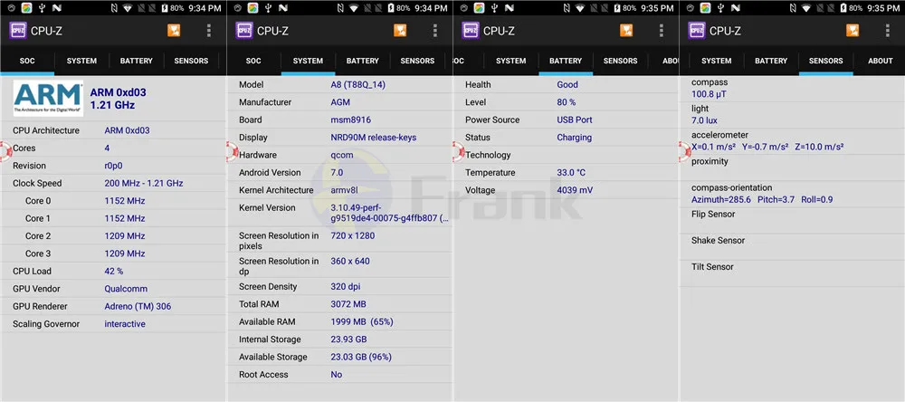Tap the N notification icon on SoC screen
905x402 pixels.
pyautogui.click(x=56, y=8)
